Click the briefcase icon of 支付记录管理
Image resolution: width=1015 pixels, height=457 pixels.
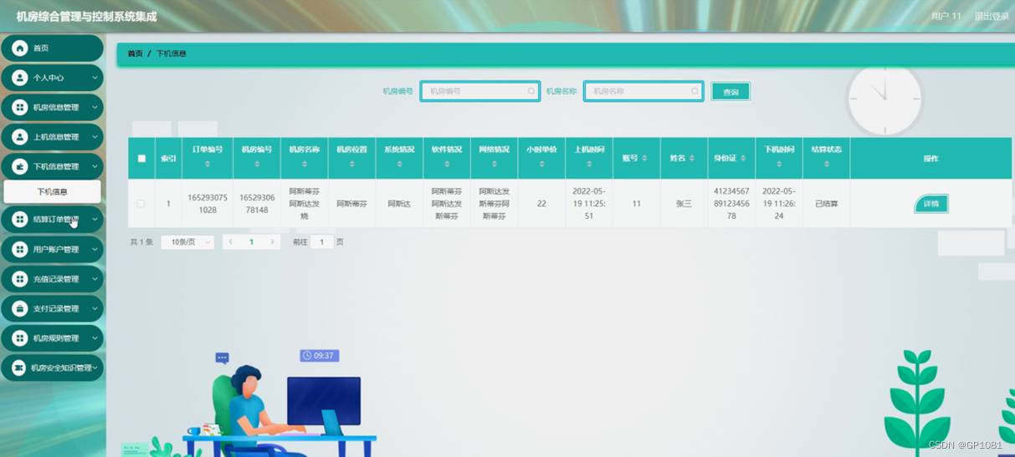pos(20,308)
